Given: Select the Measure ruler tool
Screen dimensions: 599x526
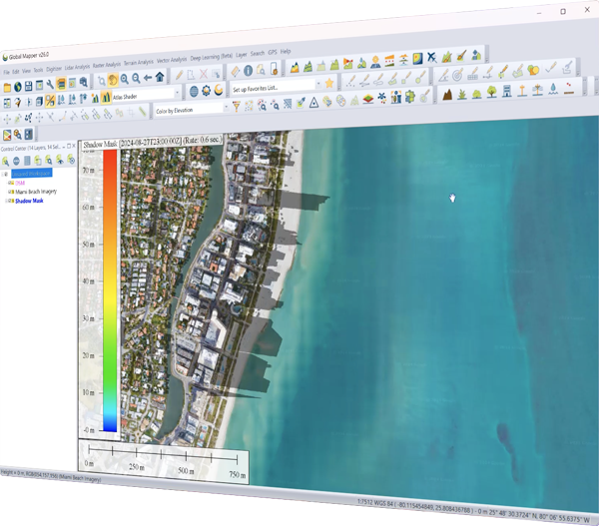Looking at the screenshot, I should (x=235, y=71).
